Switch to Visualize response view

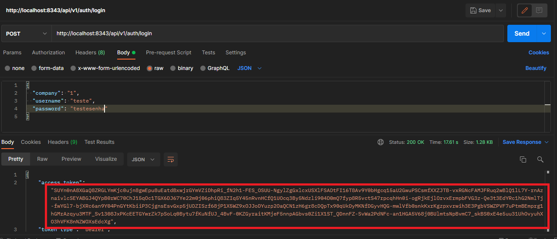tap(106, 159)
